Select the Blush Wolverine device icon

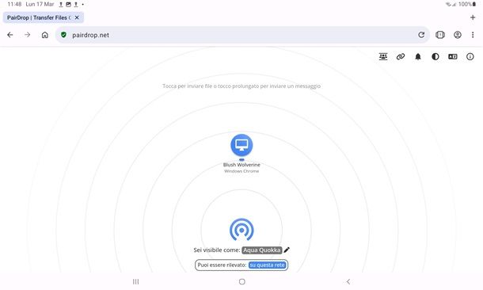point(241,145)
